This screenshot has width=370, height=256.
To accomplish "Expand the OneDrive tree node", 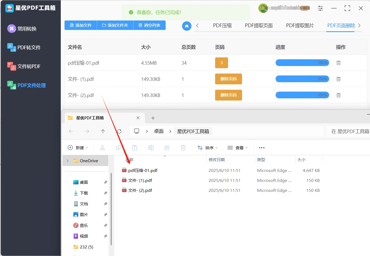I will pyautogui.click(x=67, y=161).
